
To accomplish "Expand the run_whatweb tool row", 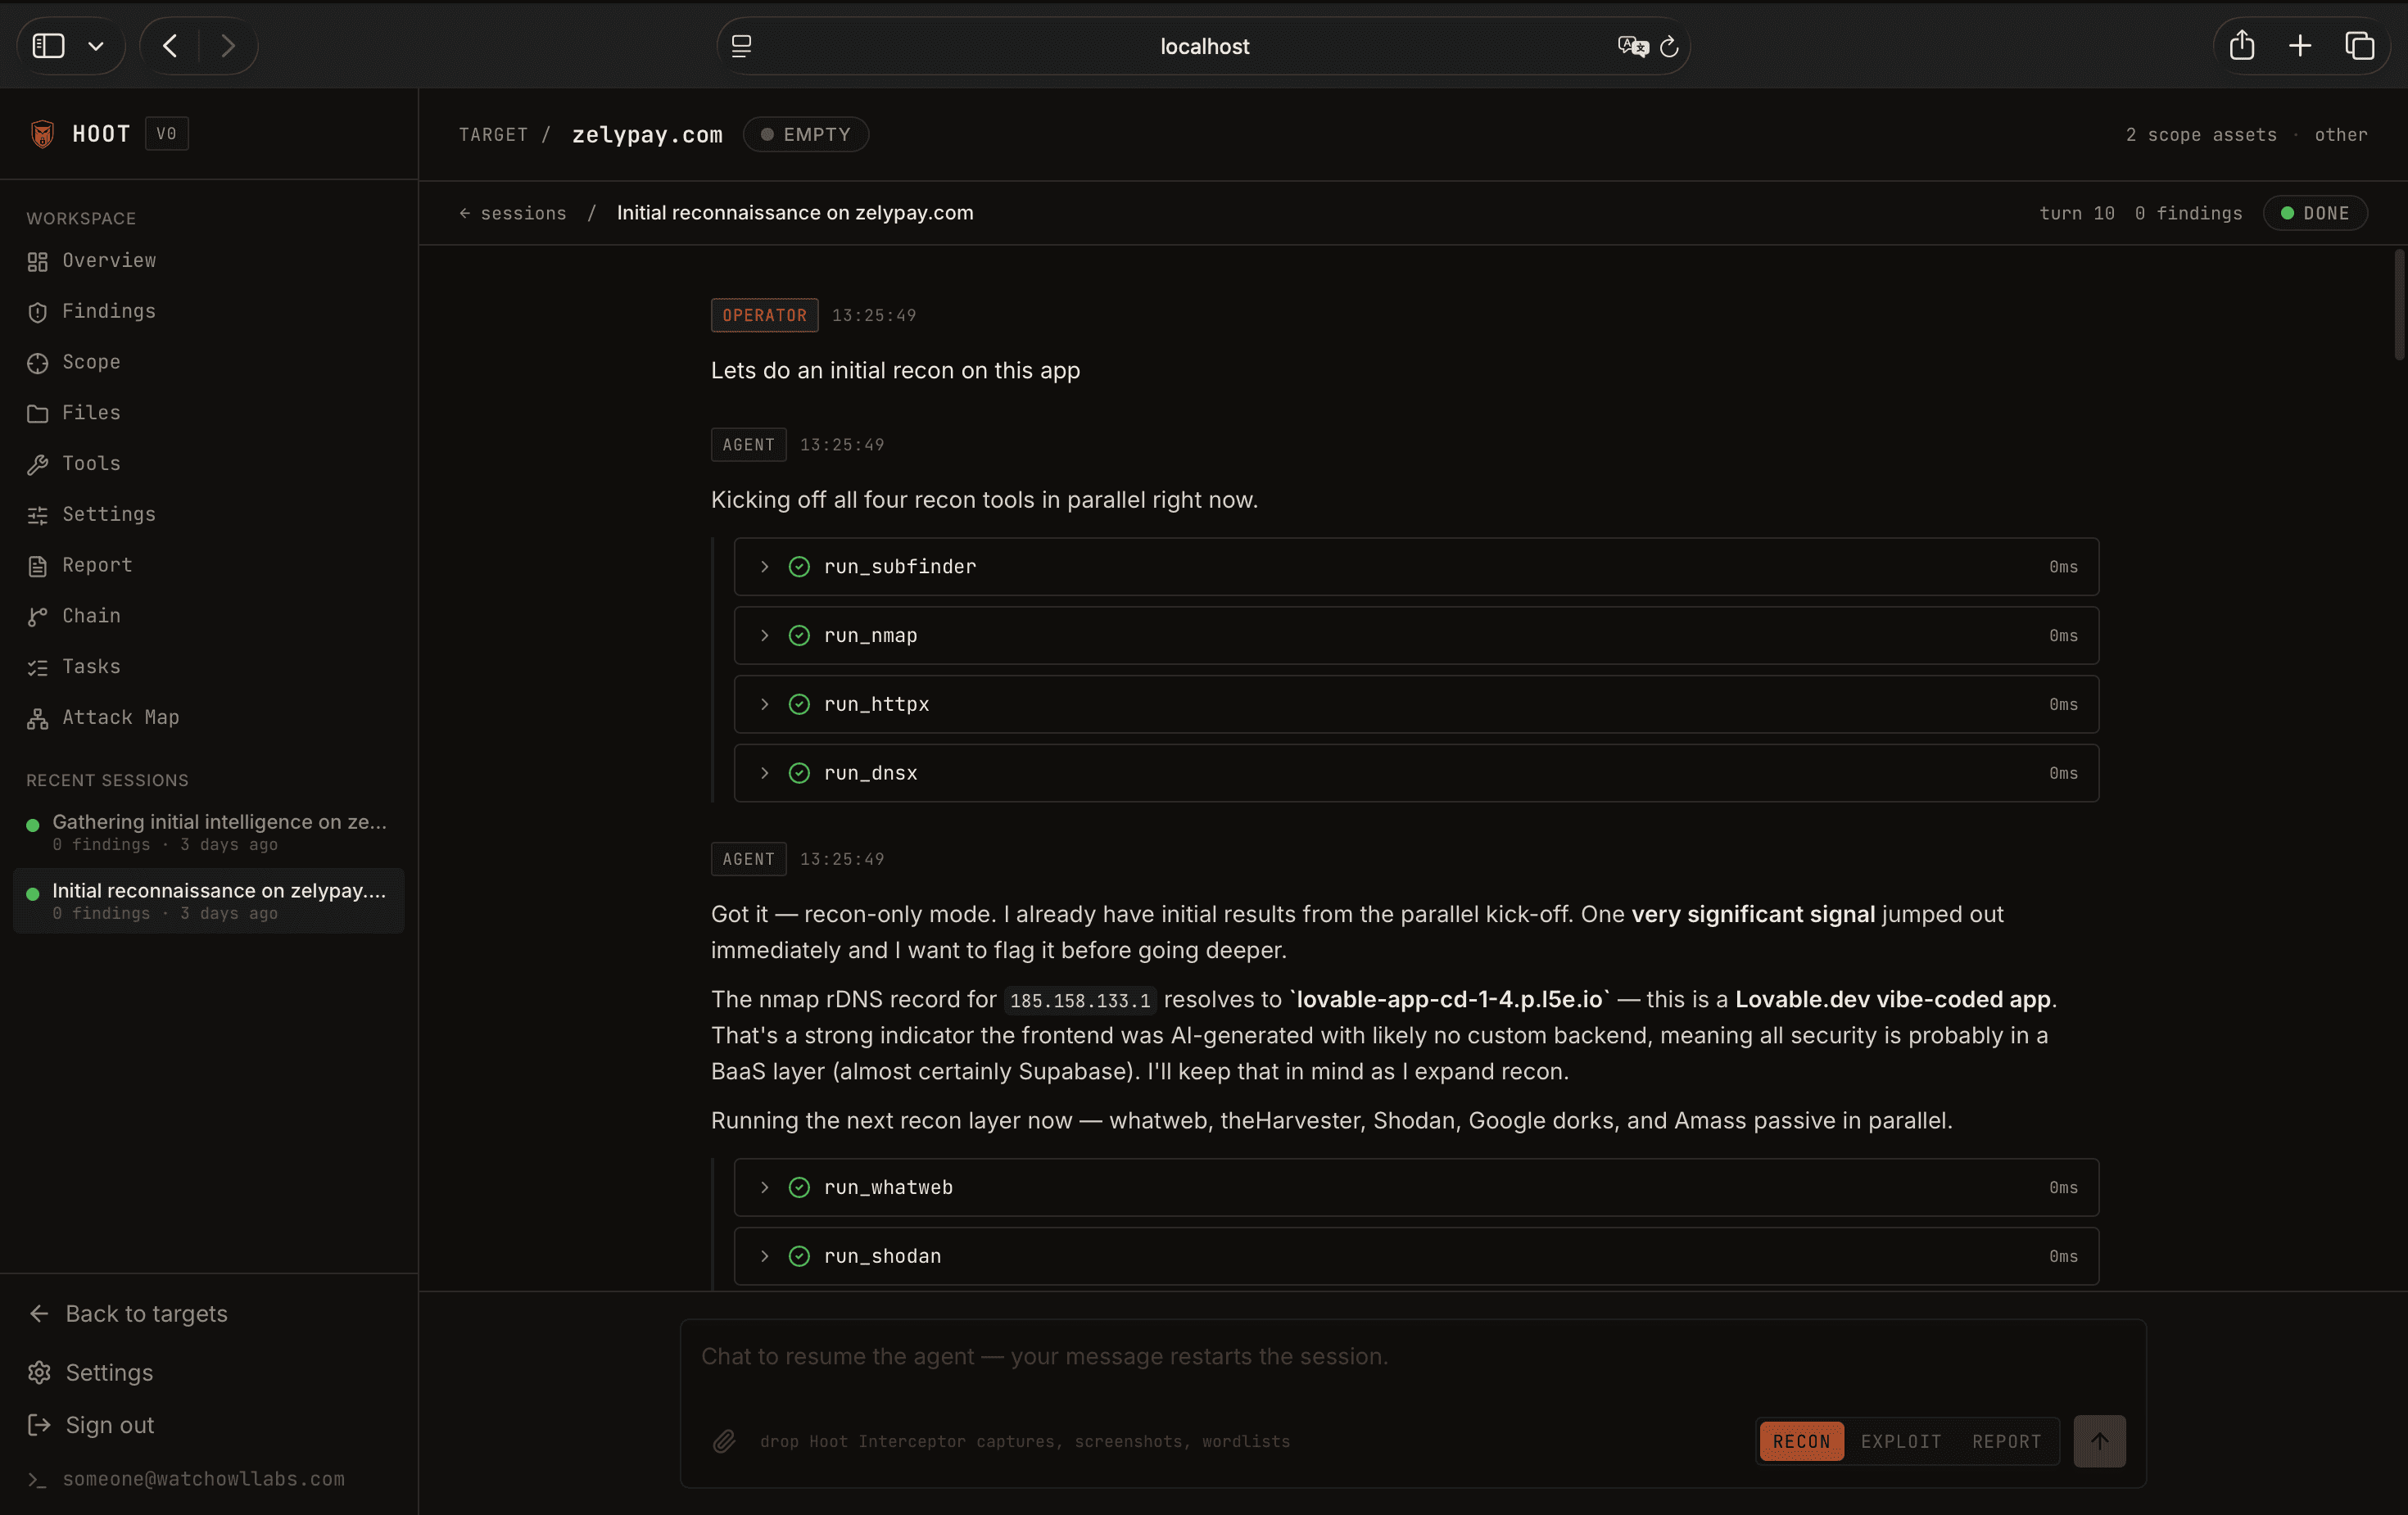I will (1416, 1187).
